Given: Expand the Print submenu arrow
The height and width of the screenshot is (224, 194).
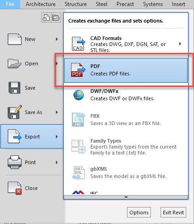Looking at the screenshot, I should pyautogui.click(x=57, y=162).
